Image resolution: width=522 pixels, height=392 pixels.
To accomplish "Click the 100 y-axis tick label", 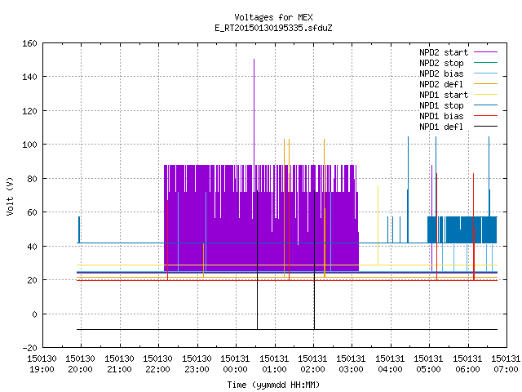I will (29, 145).
